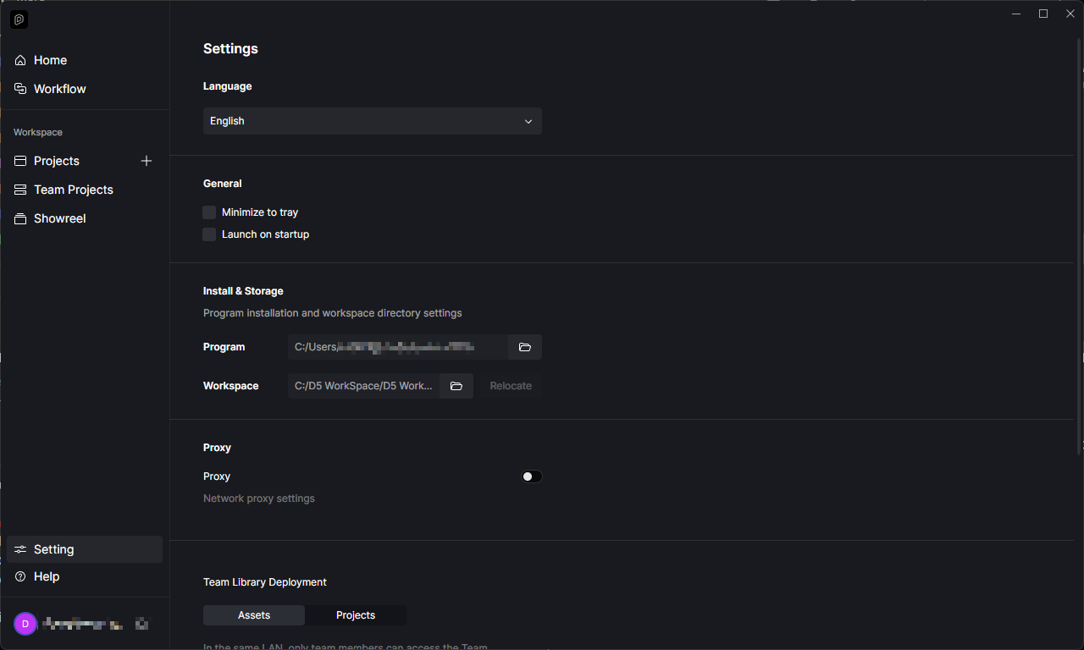Switch to the Projects deployment tab
Image resolution: width=1084 pixels, height=650 pixels.
(356, 615)
